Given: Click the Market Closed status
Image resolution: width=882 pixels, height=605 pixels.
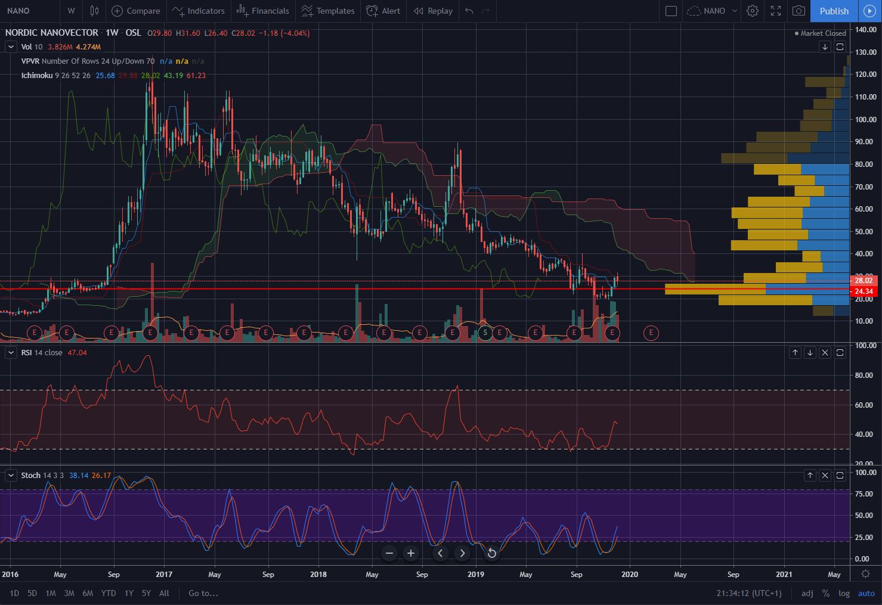Looking at the screenshot, I should coord(821,33).
